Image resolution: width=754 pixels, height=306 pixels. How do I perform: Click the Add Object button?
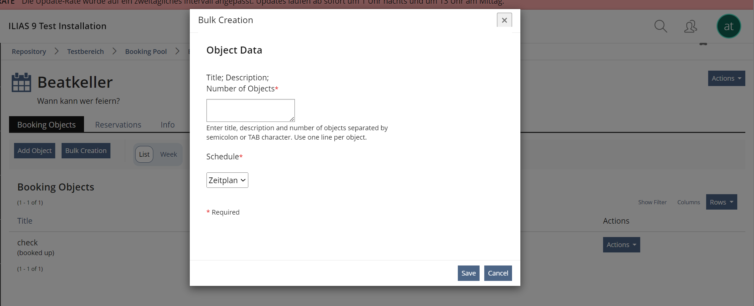coord(34,151)
